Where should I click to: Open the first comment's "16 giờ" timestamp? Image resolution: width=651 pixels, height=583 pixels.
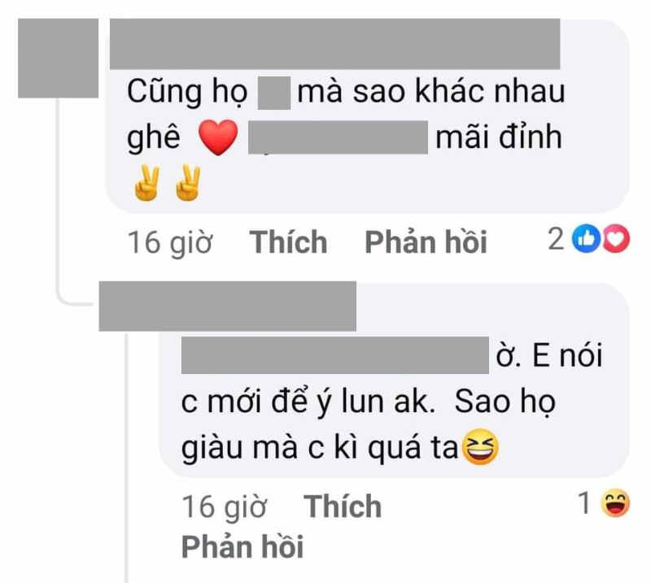(x=170, y=242)
